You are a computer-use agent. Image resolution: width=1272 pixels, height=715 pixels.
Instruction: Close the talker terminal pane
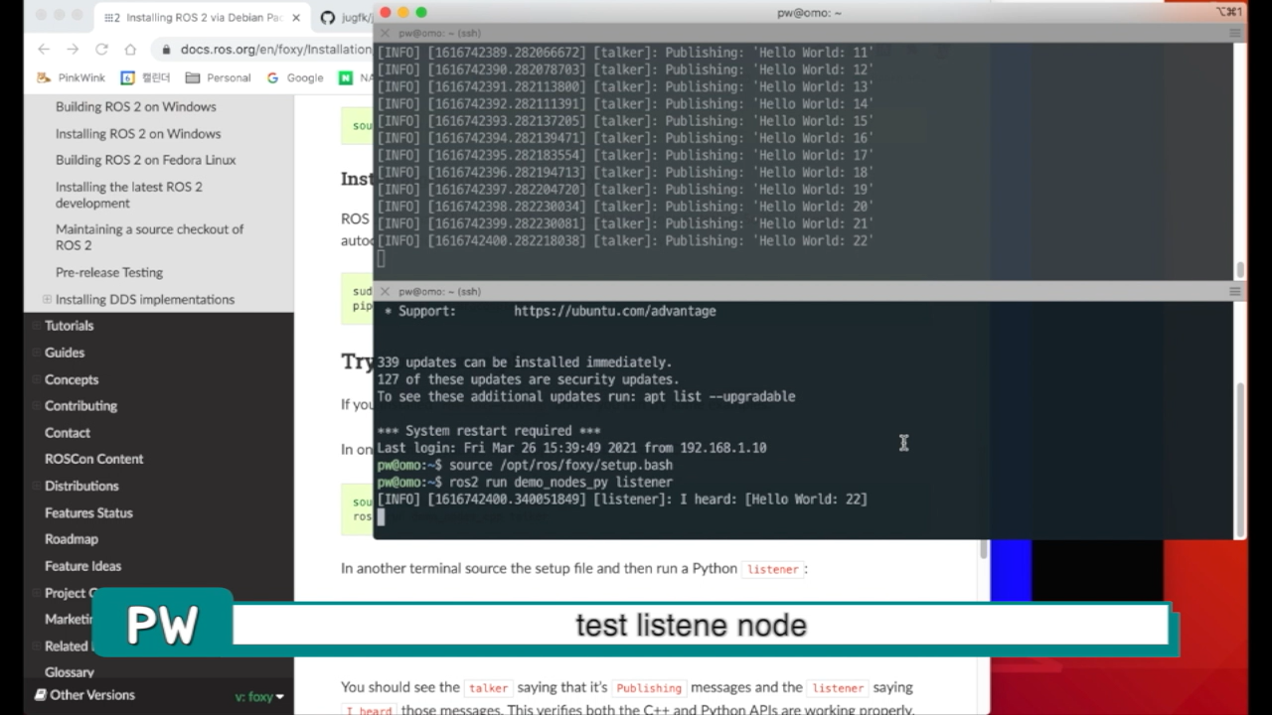385,33
